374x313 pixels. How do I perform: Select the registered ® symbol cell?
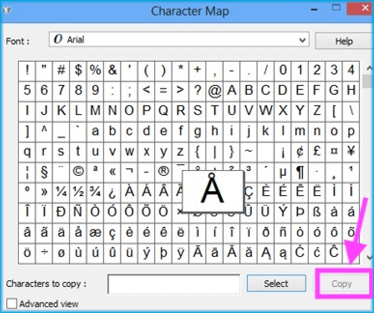click(x=163, y=172)
